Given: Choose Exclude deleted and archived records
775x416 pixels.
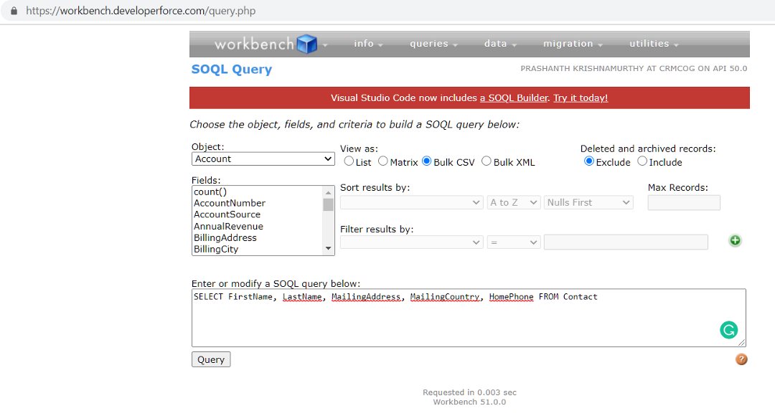Looking at the screenshot, I should pos(588,161).
